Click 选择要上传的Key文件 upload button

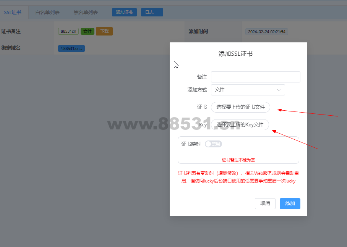coord(240,125)
